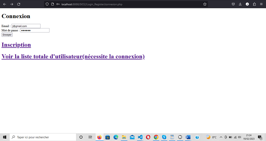The width and height of the screenshot is (266, 141).
Task: Expand hidden system tray icons chevron
Action: (x=221, y=137)
